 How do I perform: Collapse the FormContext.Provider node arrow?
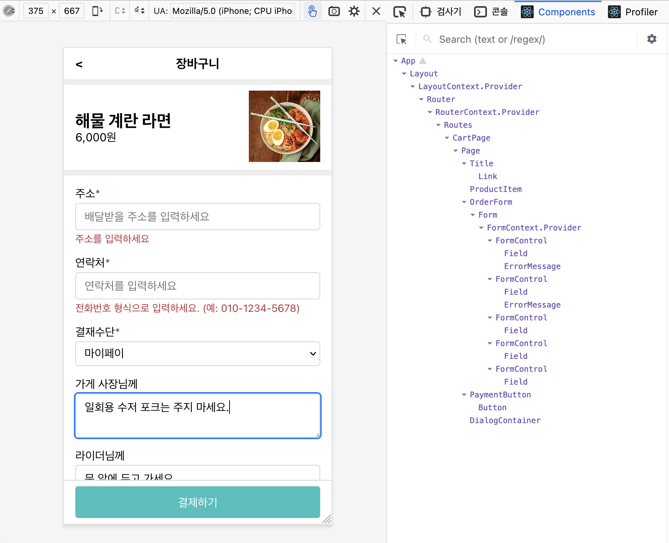[x=481, y=228]
